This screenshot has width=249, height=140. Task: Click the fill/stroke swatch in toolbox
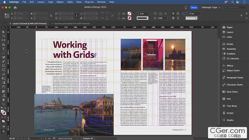(3, 112)
